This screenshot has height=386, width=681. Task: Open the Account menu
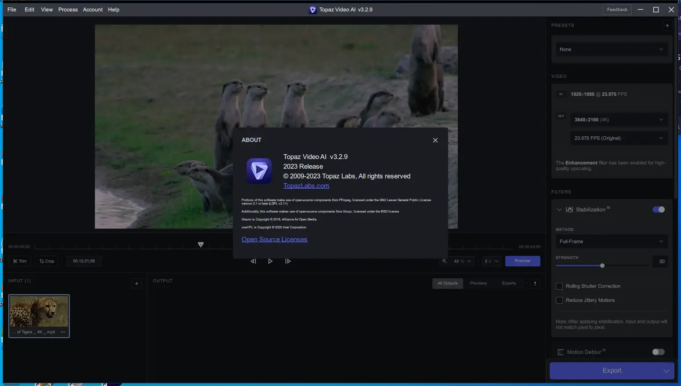point(93,10)
